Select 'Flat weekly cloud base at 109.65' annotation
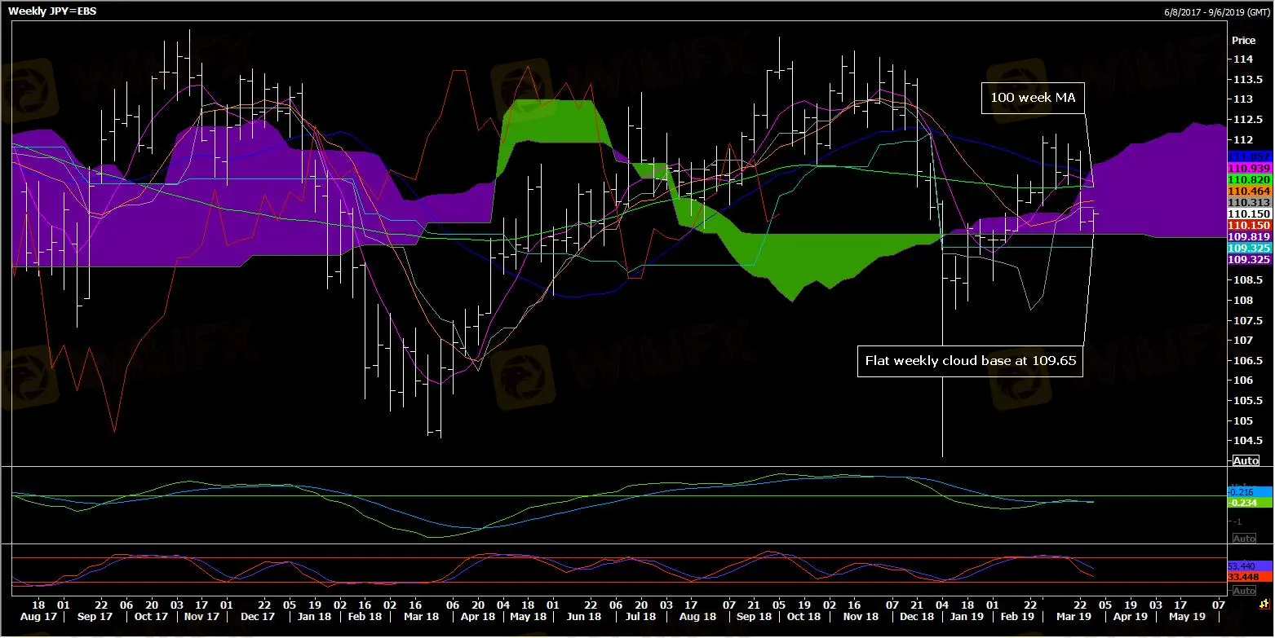Image resolution: width=1275 pixels, height=638 pixels. click(970, 362)
